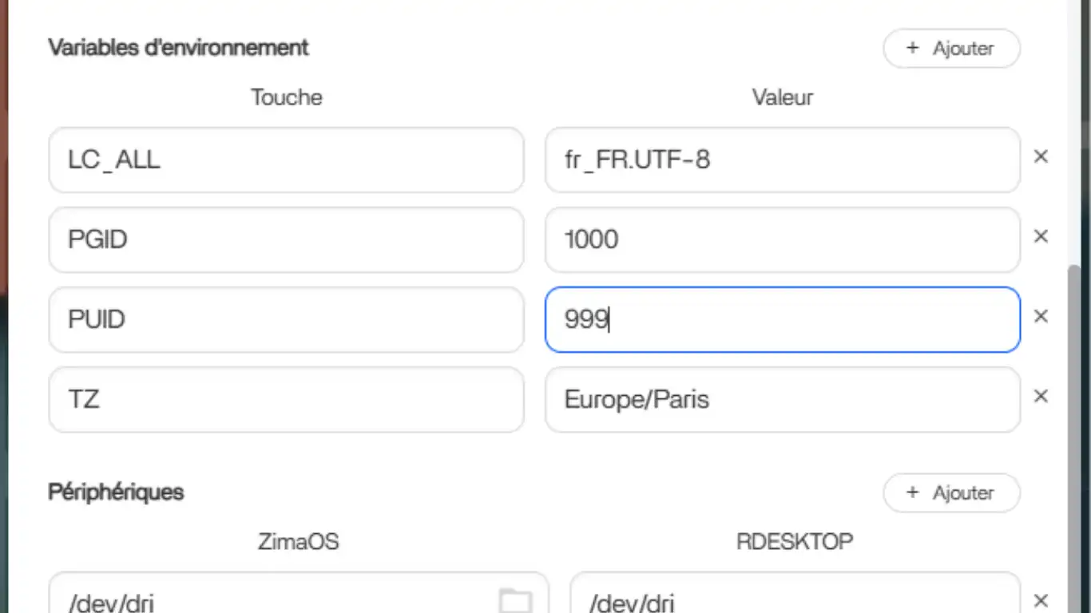Remove the /dev/dri device entry
Image resolution: width=1091 pixels, height=613 pixels.
click(1041, 600)
